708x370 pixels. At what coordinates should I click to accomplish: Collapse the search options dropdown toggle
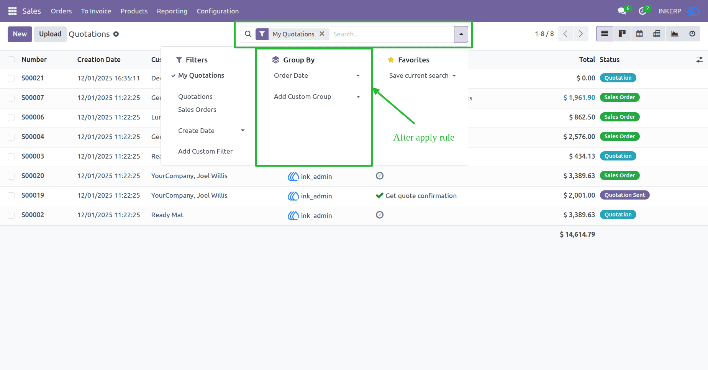click(x=461, y=34)
